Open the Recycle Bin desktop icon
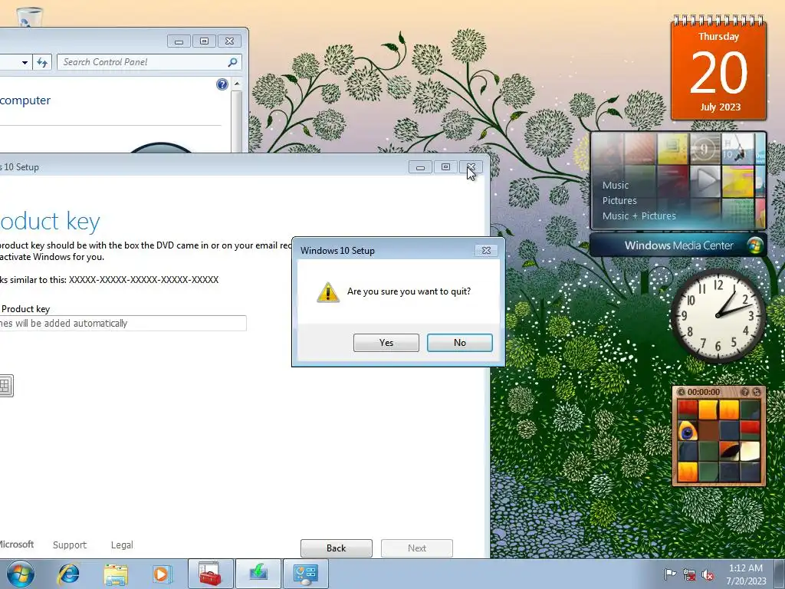The height and width of the screenshot is (589, 785). 29,15
